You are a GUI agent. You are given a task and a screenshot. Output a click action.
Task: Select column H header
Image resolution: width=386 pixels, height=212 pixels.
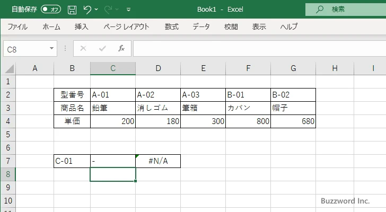(x=335, y=68)
